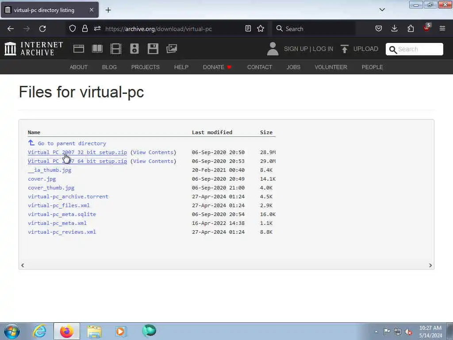Open site permissions icon in address bar
453x340 pixels.
point(97,28)
